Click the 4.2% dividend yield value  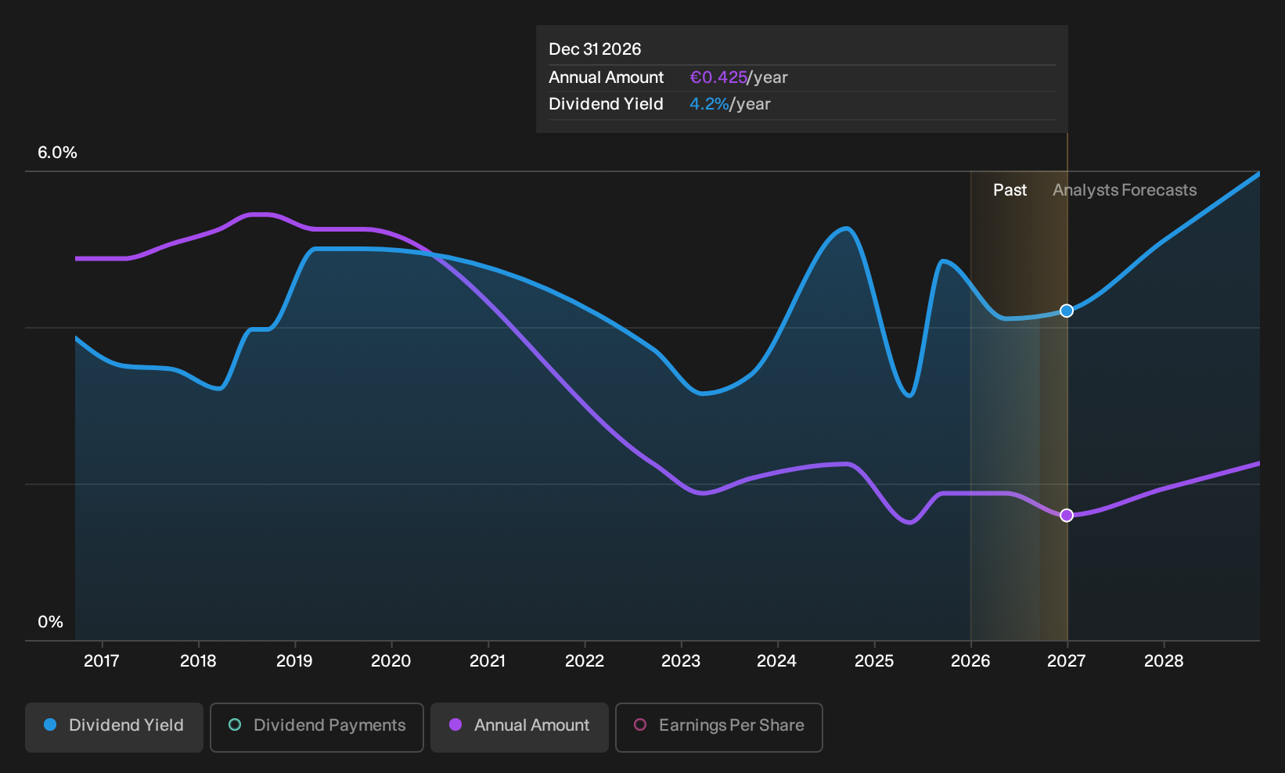[x=709, y=104]
